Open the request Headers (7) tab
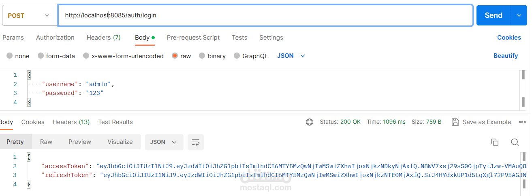Screen dimensions: 532x196 tap(104, 38)
